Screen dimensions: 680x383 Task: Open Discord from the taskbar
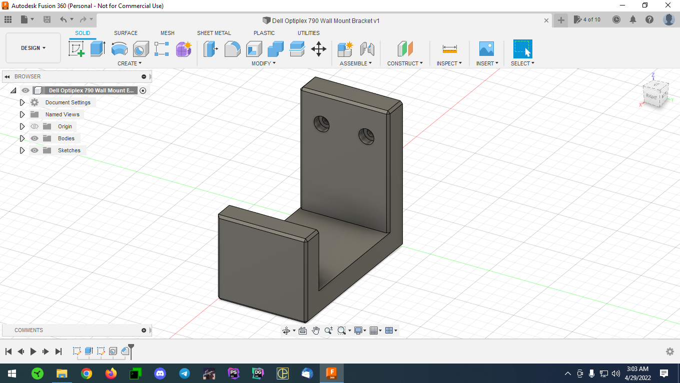click(160, 373)
